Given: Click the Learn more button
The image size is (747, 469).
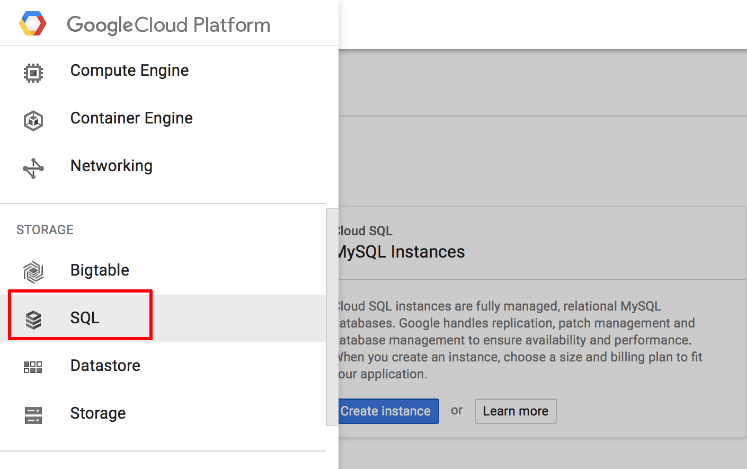Looking at the screenshot, I should click(515, 411).
